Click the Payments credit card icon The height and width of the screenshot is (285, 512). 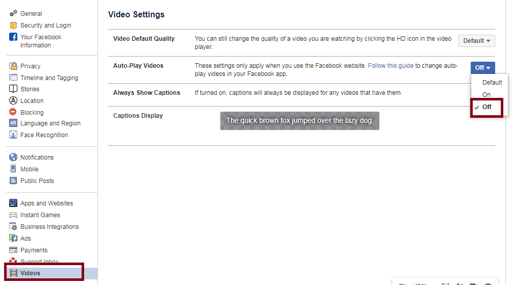click(x=13, y=250)
